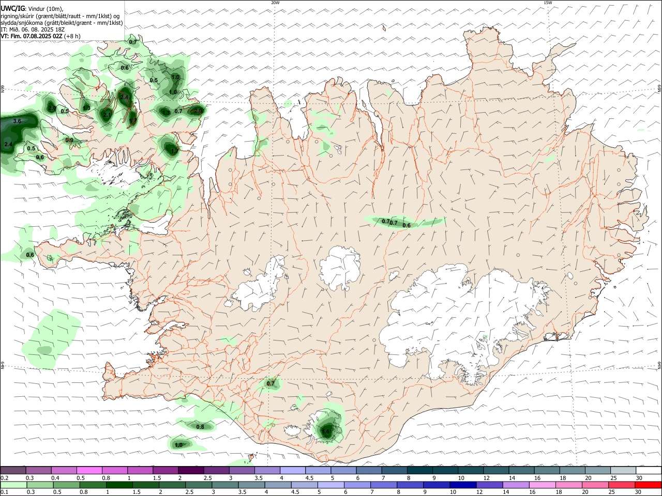Click the bright red legend swatch
The image size is (662, 496).
coord(649,485)
